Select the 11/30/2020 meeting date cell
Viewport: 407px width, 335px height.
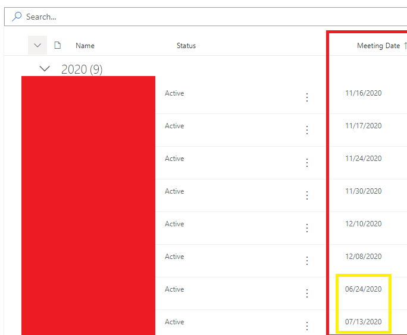click(x=363, y=191)
